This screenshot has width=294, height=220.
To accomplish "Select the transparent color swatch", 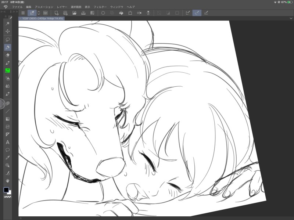I will [x=8, y=197].
